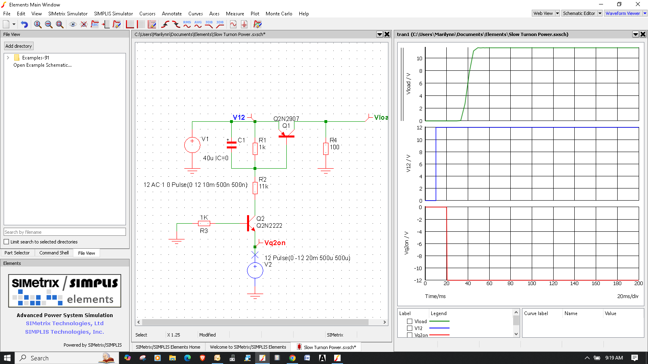
Task: Click the schematic horizontal scrollbar right arrow
Action: coord(384,322)
